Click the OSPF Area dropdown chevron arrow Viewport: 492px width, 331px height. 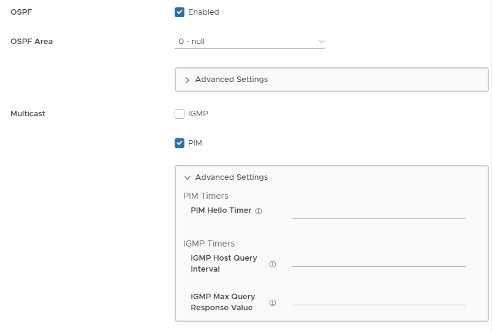321,42
